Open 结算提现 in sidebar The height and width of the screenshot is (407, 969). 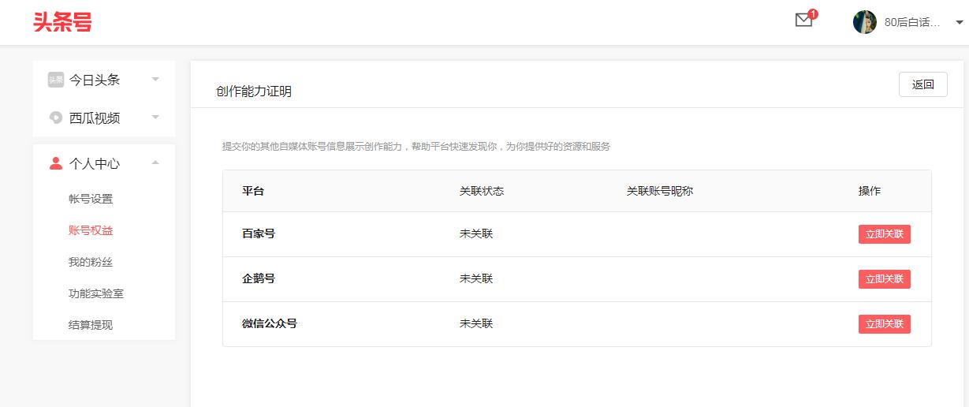(x=91, y=325)
